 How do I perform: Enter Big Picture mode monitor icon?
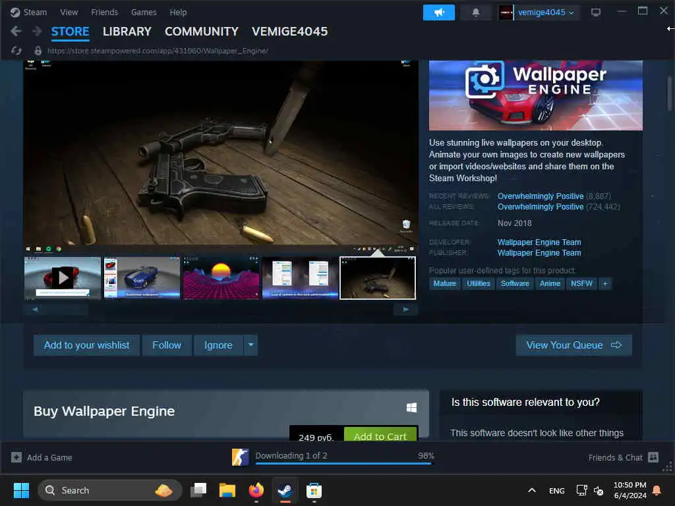coord(596,13)
